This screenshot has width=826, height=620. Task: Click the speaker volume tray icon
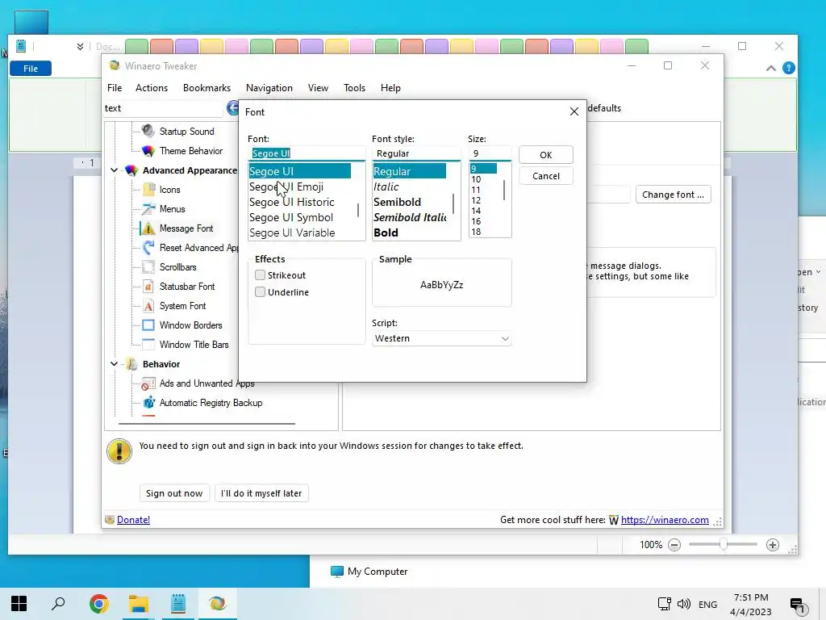pyautogui.click(x=684, y=604)
